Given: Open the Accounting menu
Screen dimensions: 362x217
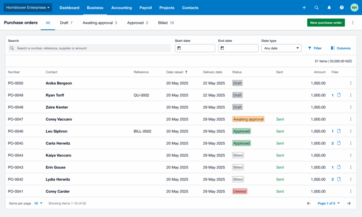Looking at the screenshot, I should click(x=121, y=8).
